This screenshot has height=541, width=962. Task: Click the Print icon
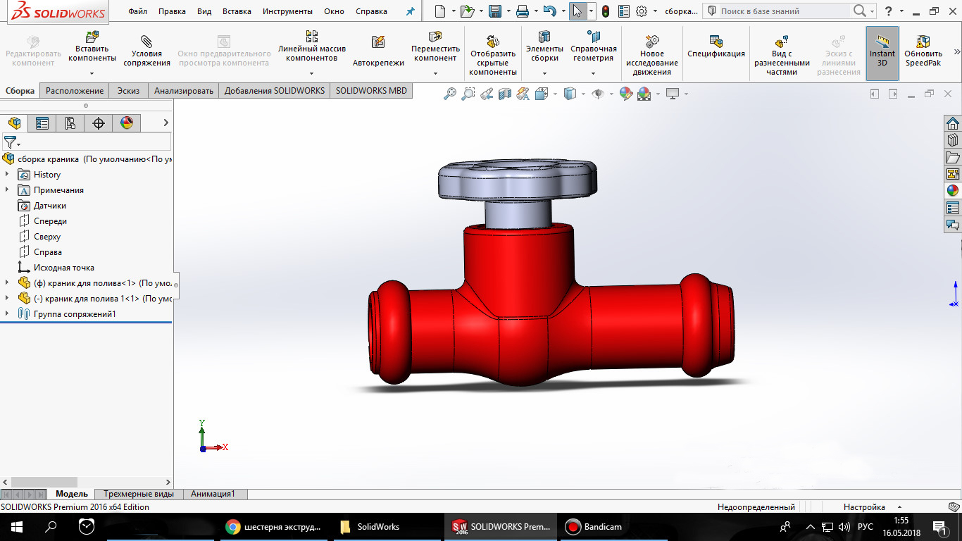(x=523, y=11)
